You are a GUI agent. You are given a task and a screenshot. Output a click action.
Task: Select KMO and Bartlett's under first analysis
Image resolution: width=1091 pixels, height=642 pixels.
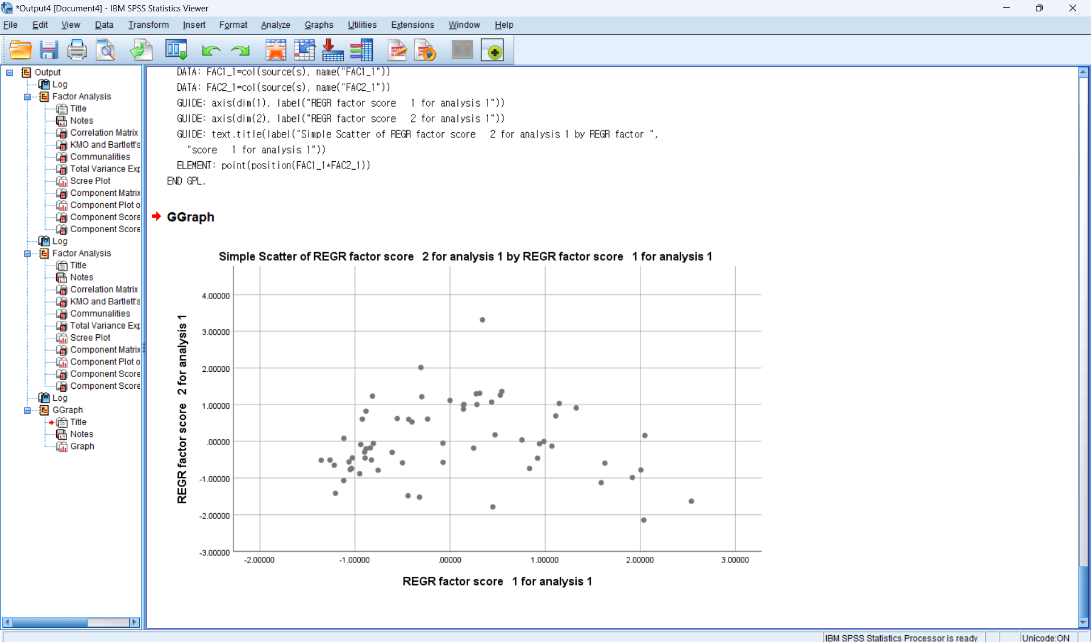point(105,145)
